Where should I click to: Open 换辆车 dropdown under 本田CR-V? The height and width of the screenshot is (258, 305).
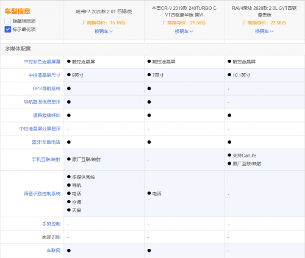click(x=184, y=31)
